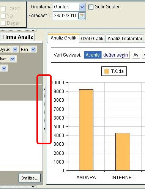
Task: Select the Firma Analiz tab
Action: (x=17, y=37)
